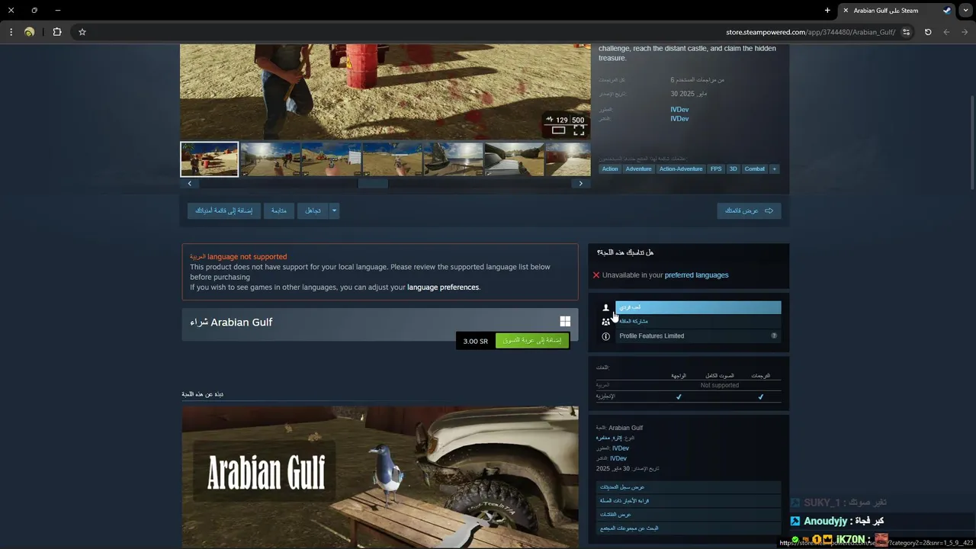Click the Adventure tag
Image resolution: width=976 pixels, height=549 pixels.
[x=639, y=169]
